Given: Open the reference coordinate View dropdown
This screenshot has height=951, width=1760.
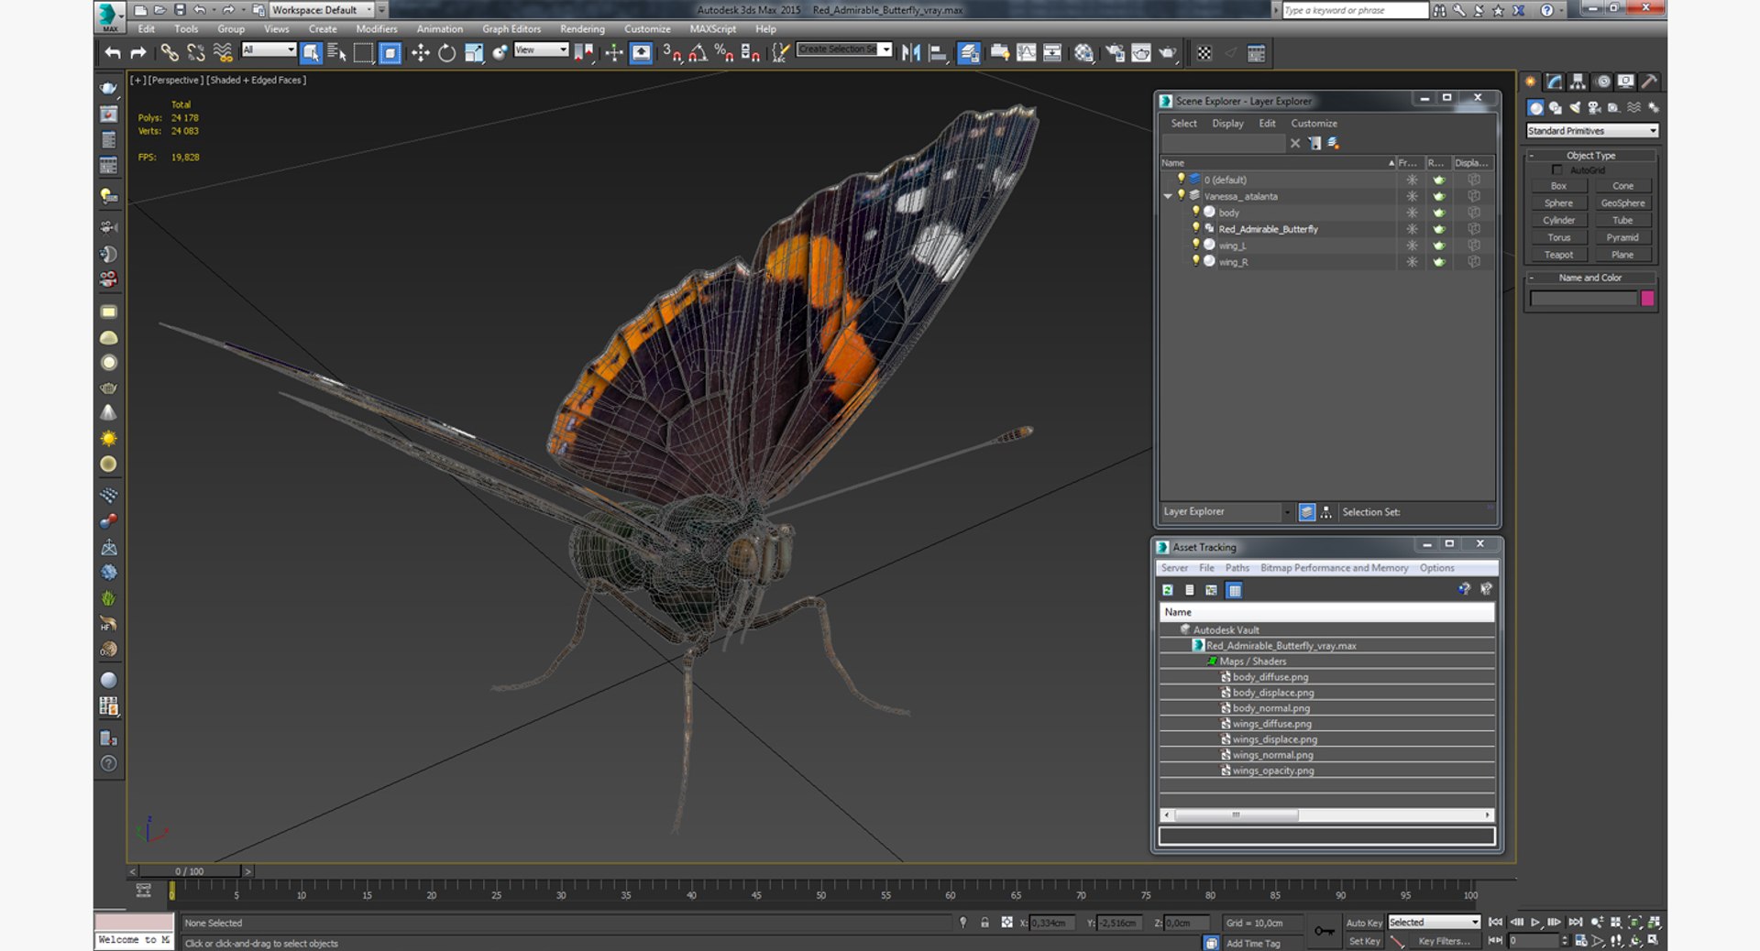Looking at the screenshot, I should click(x=541, y=49).
